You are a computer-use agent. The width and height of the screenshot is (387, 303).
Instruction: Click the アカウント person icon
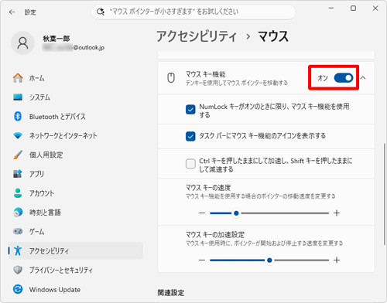click(x=18, y=193)
